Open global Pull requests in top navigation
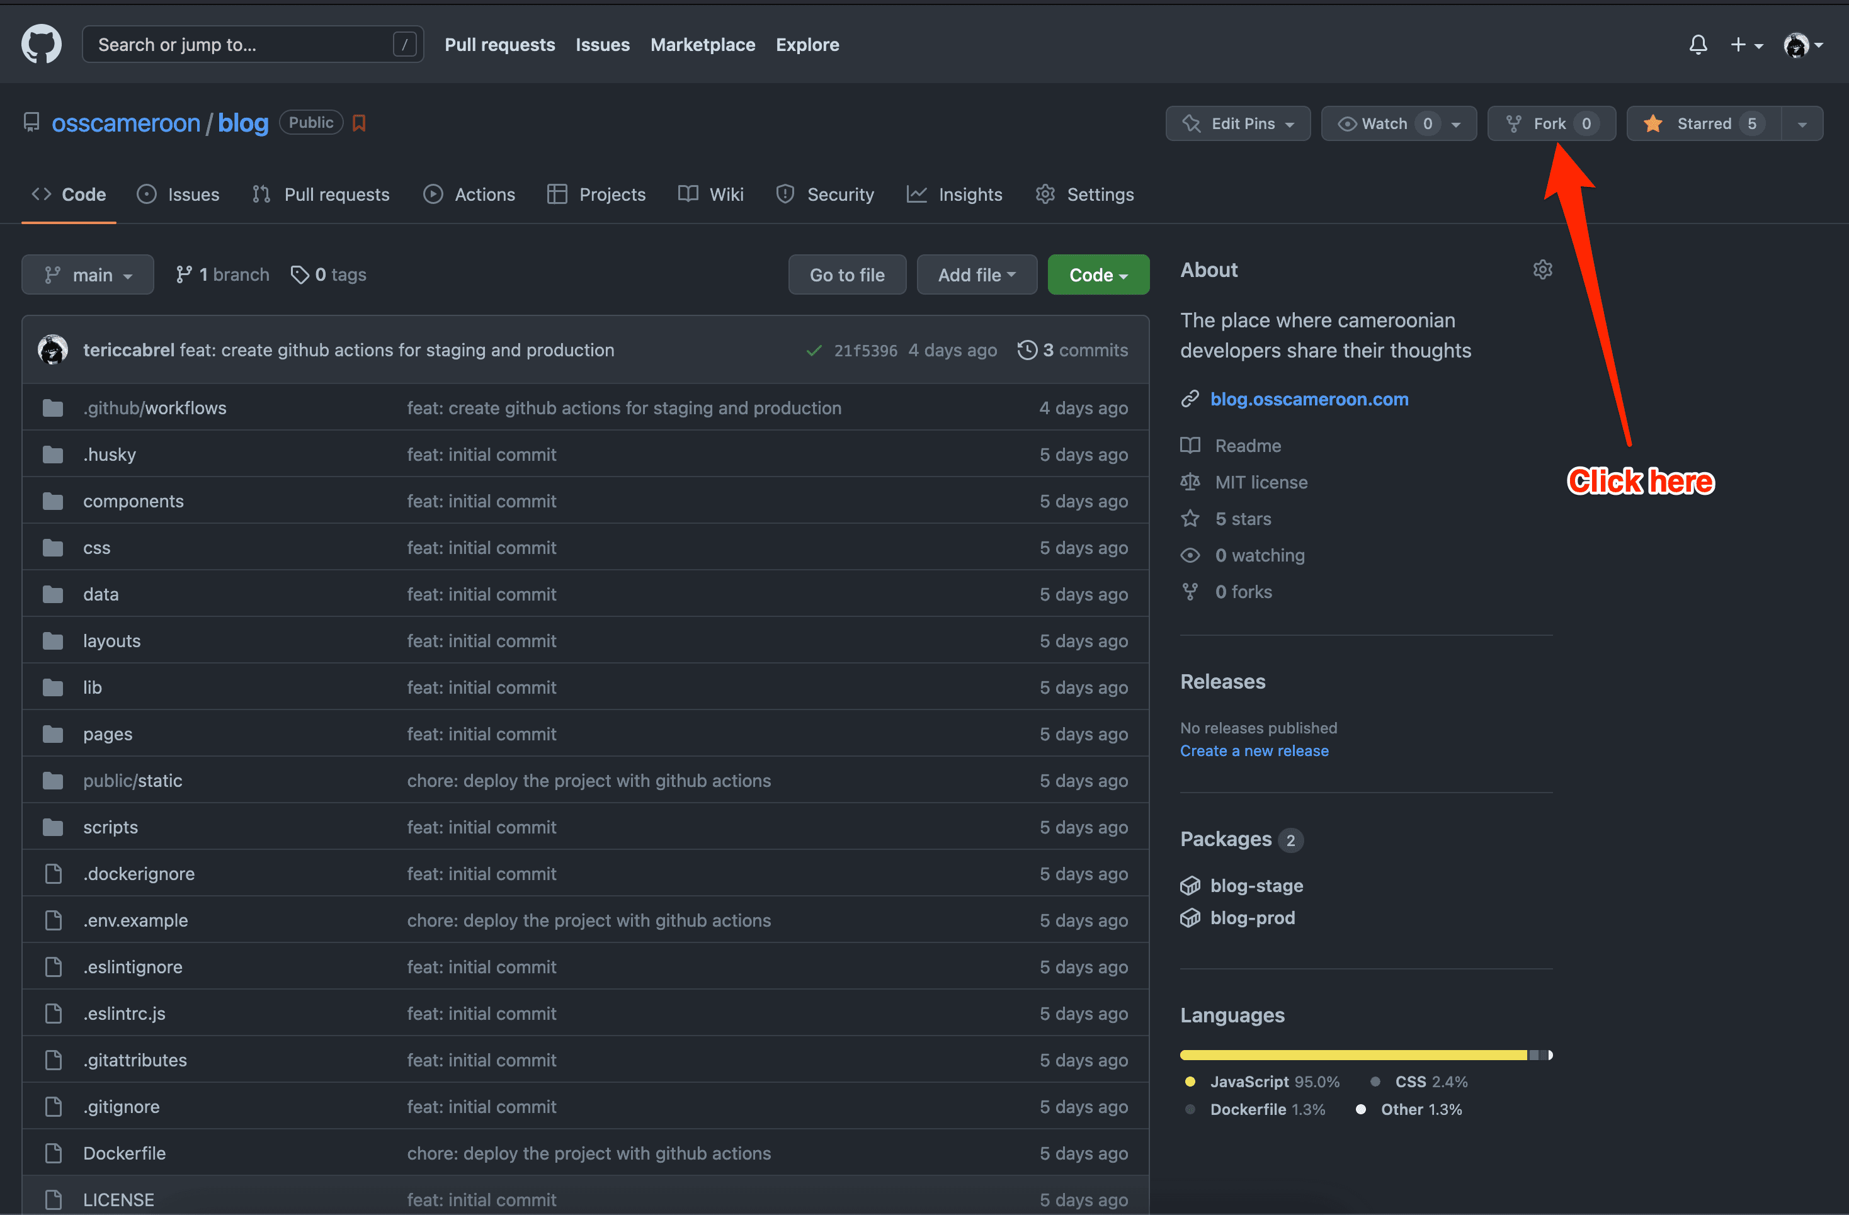 (x=499, y=45)
